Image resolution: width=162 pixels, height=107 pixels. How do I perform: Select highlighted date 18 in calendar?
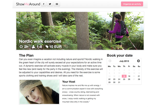(x=124, y=76)
